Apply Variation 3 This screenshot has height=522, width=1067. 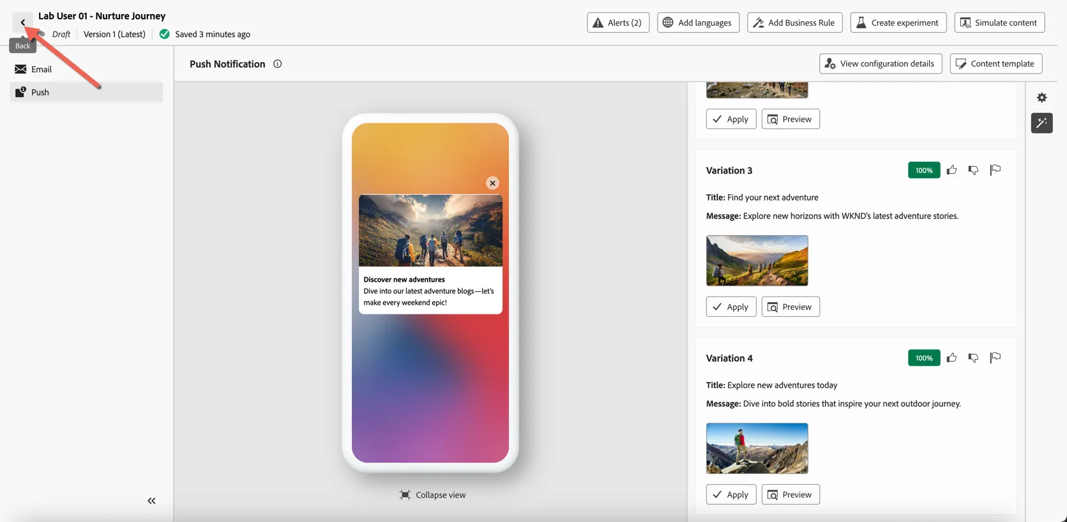pos(731,307)
